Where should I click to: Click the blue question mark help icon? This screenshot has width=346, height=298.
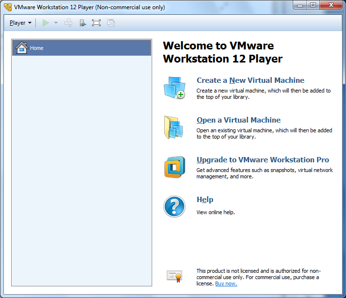click(x=174, y=206)
